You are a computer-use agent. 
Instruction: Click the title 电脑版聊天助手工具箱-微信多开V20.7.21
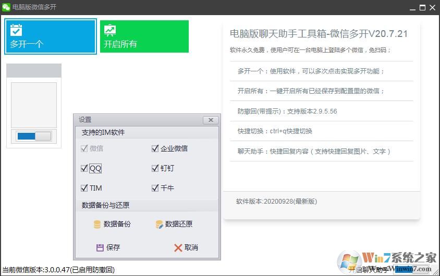click(319, 34)
